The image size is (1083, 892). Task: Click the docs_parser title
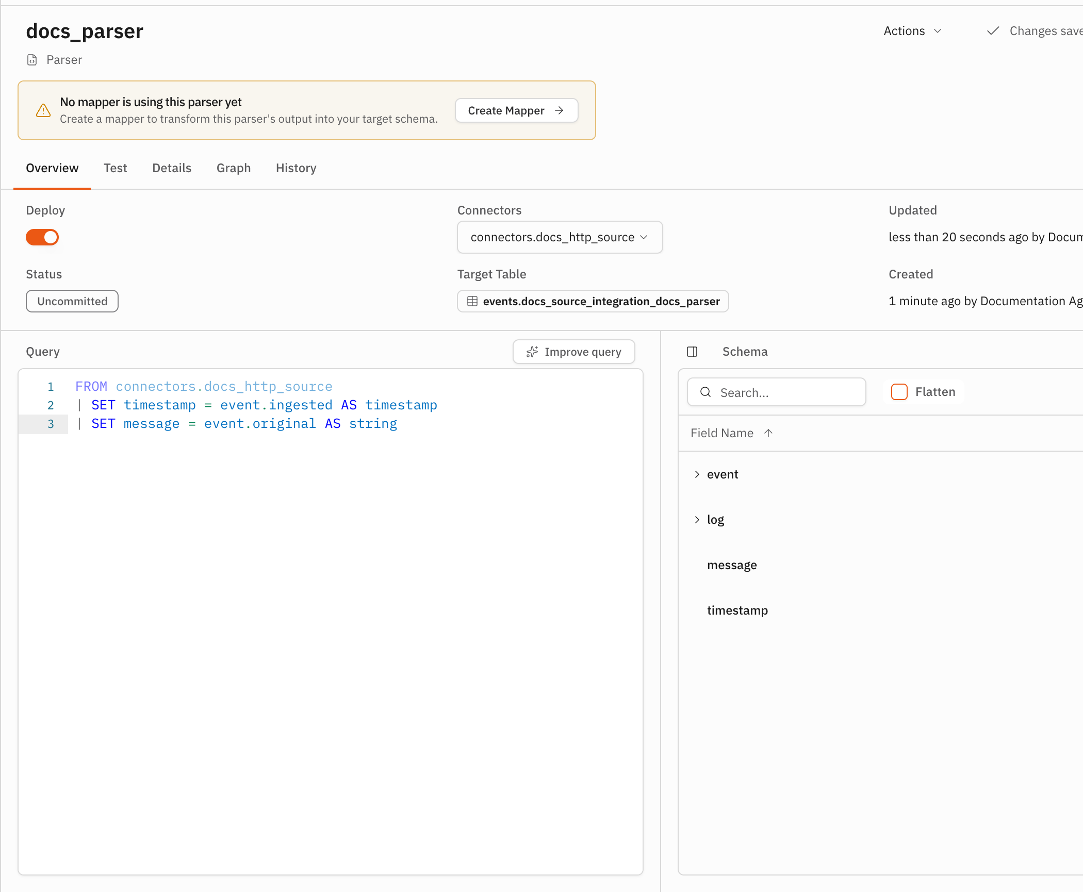point(85,31)
